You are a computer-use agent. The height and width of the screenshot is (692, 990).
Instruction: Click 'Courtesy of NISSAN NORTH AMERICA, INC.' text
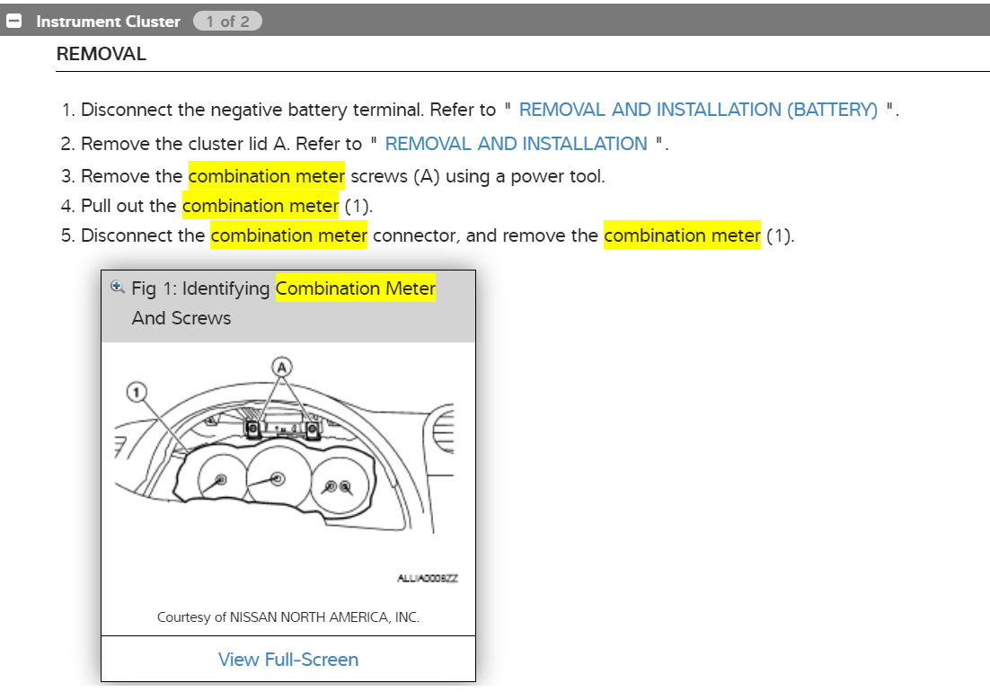click(x=287, y=617)
